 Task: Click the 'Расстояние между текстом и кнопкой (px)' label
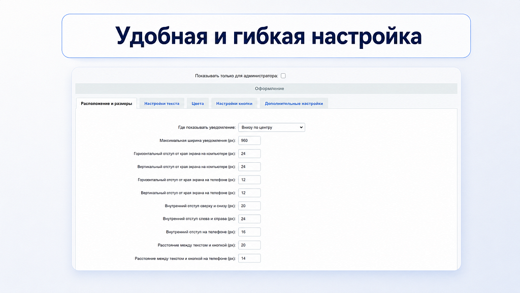(x=197, y=245)
